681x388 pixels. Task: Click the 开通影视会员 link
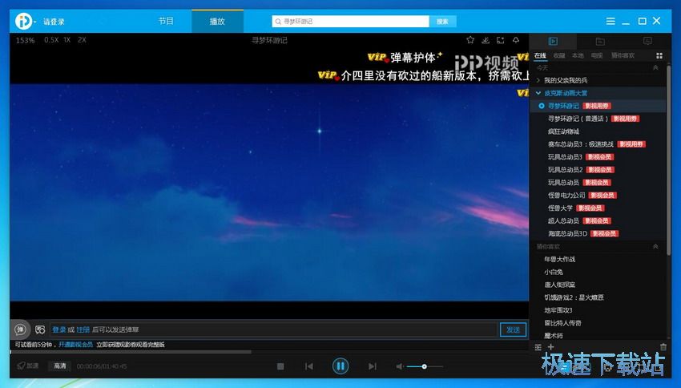[x=75, y=345]
